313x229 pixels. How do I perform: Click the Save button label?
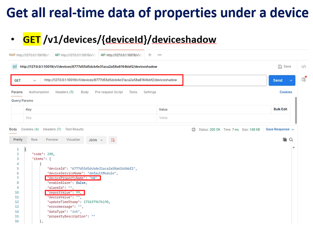click(287, 66)
